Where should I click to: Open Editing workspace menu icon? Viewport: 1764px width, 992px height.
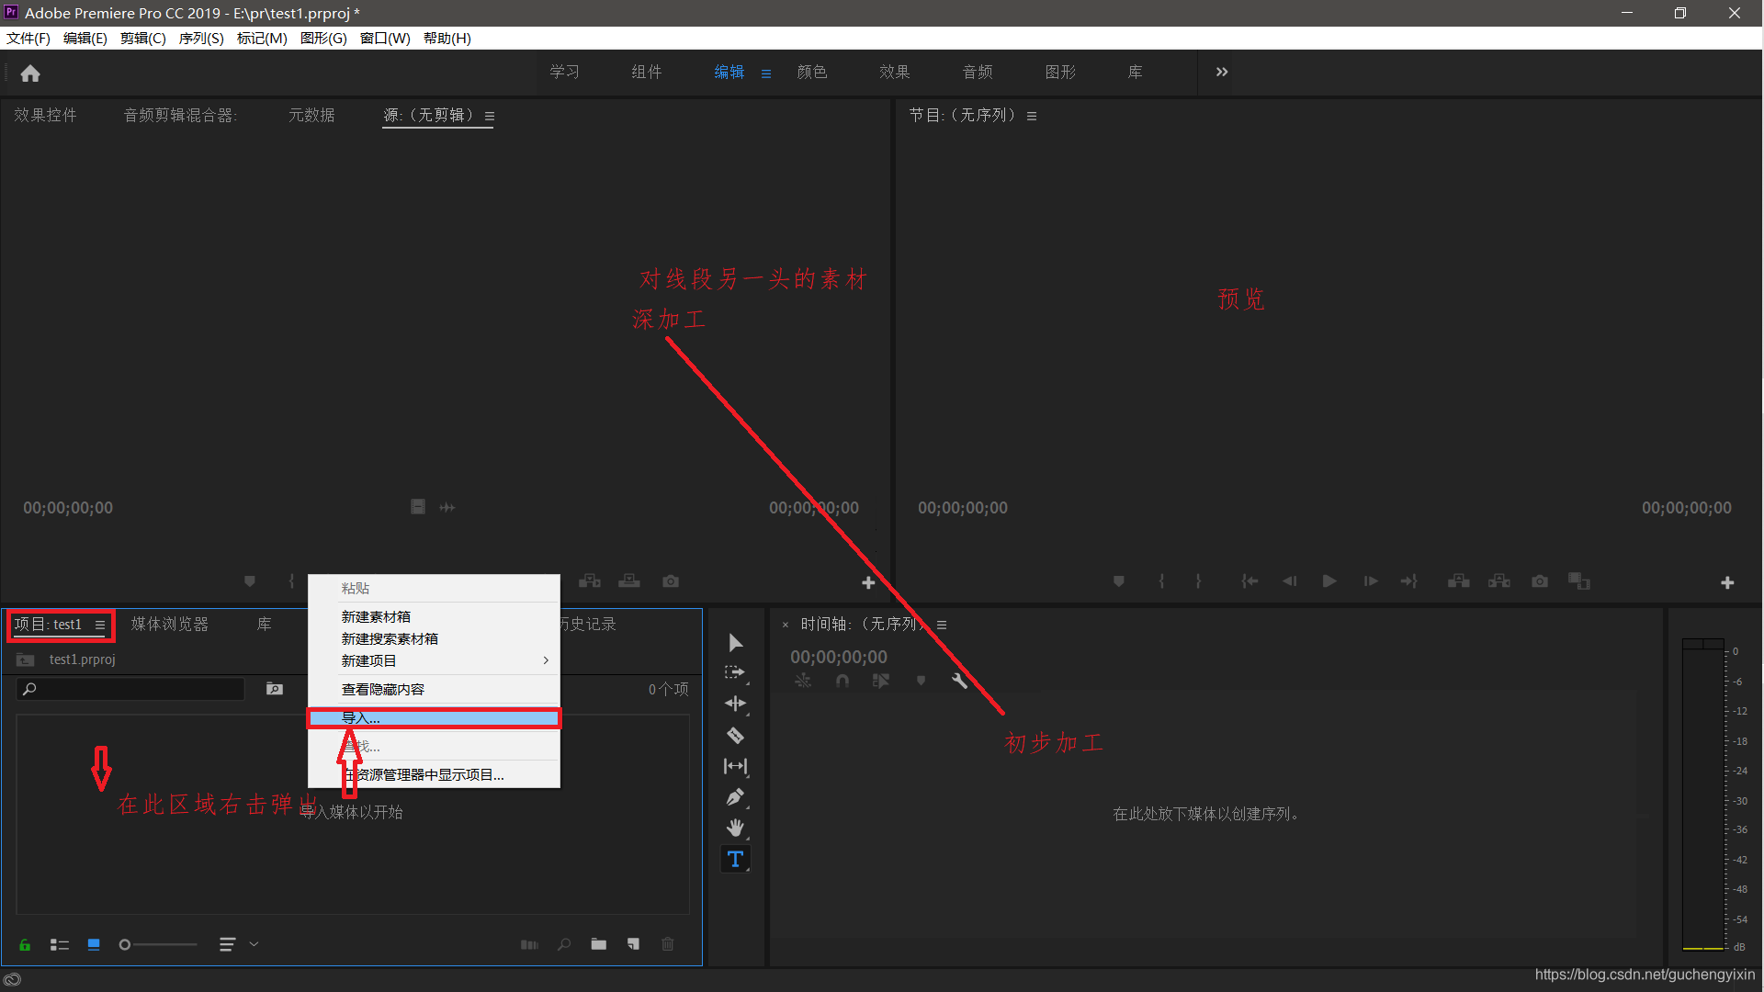(766, 73)
